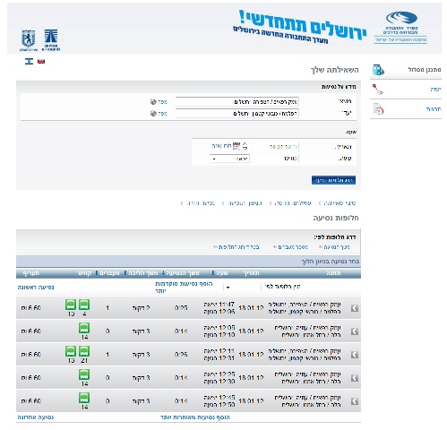Expand details of the 12:45 departure trip
The image size is (447, 430).
coord(355,401)
